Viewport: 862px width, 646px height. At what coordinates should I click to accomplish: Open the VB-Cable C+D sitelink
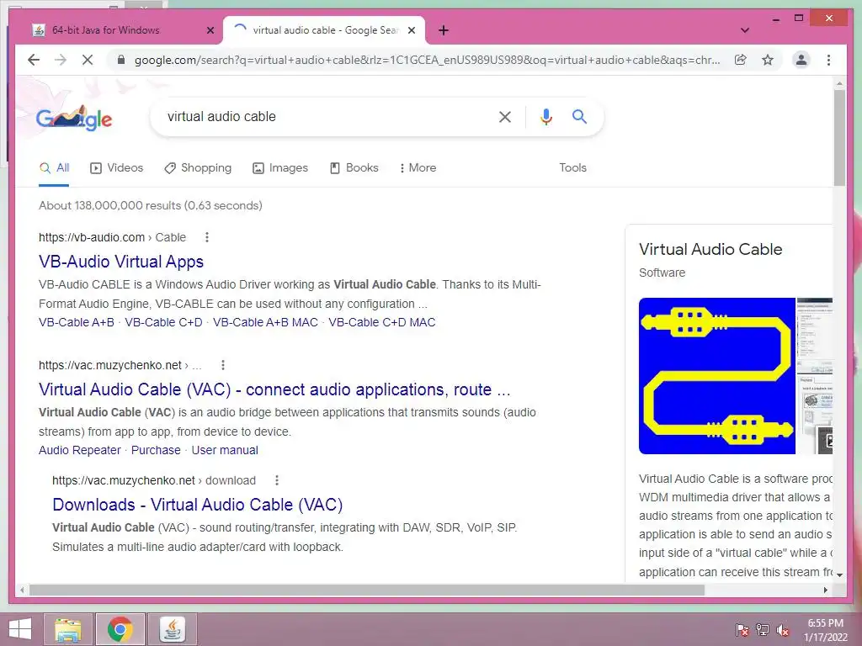[x=163, y=322]
